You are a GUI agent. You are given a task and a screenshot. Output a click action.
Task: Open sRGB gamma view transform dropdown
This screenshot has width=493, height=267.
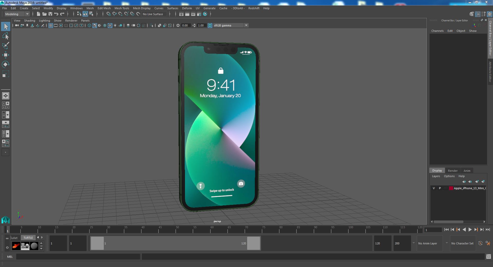(x=230, y=25)
